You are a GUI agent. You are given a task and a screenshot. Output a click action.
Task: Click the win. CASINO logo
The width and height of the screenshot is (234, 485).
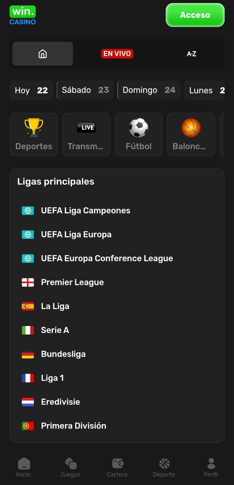tap(23, 15)
